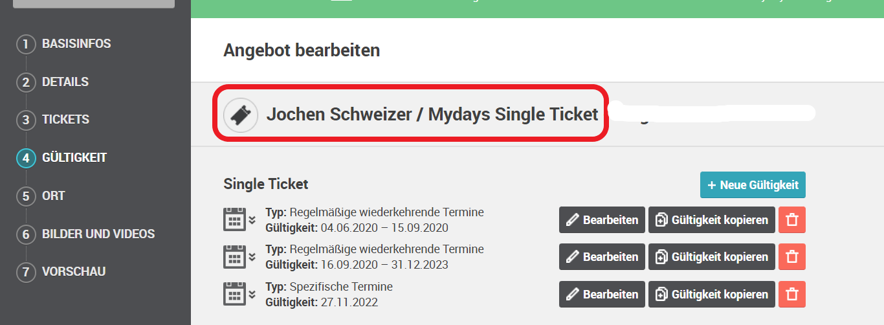
Task: Edit the 04.06.2020 – 15.09.2020 validity
Action: pyautogui.click(x=602, y=219)
